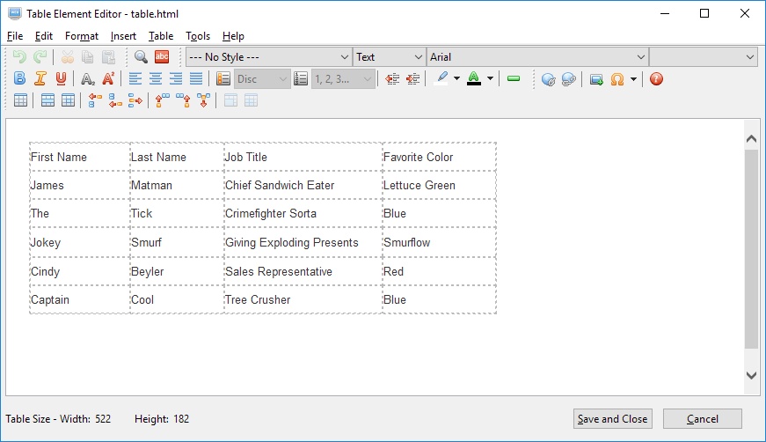Screen dimensions: 766x442
Task: Open the Edit menu
Action: pos(43,36)
